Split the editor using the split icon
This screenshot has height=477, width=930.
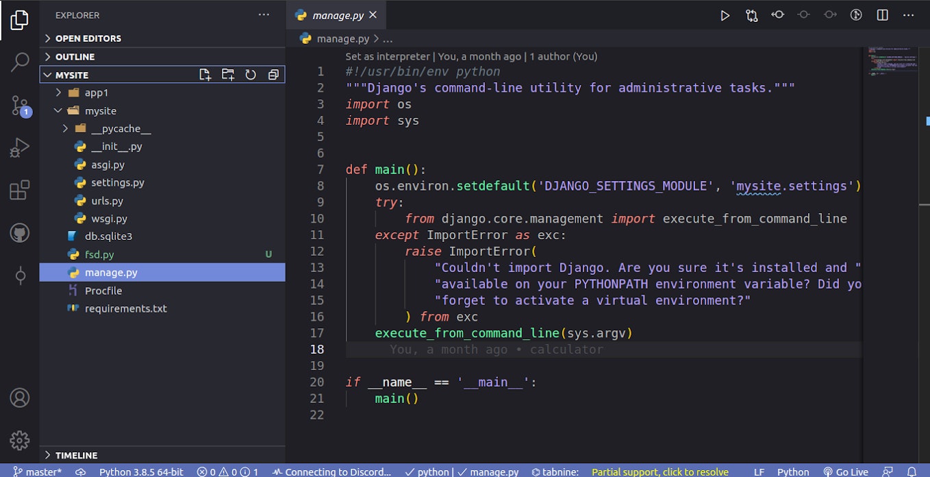(x=881, y=14)
